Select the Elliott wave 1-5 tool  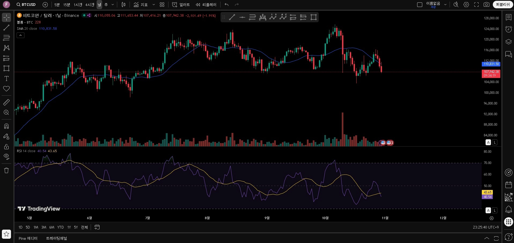273,17
